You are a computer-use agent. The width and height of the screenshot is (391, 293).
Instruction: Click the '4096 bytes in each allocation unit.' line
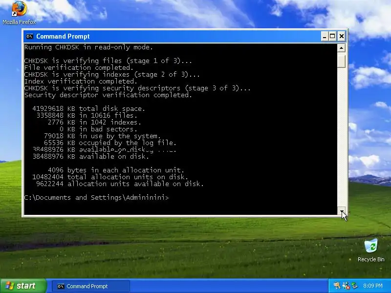(x=116, y=170)
